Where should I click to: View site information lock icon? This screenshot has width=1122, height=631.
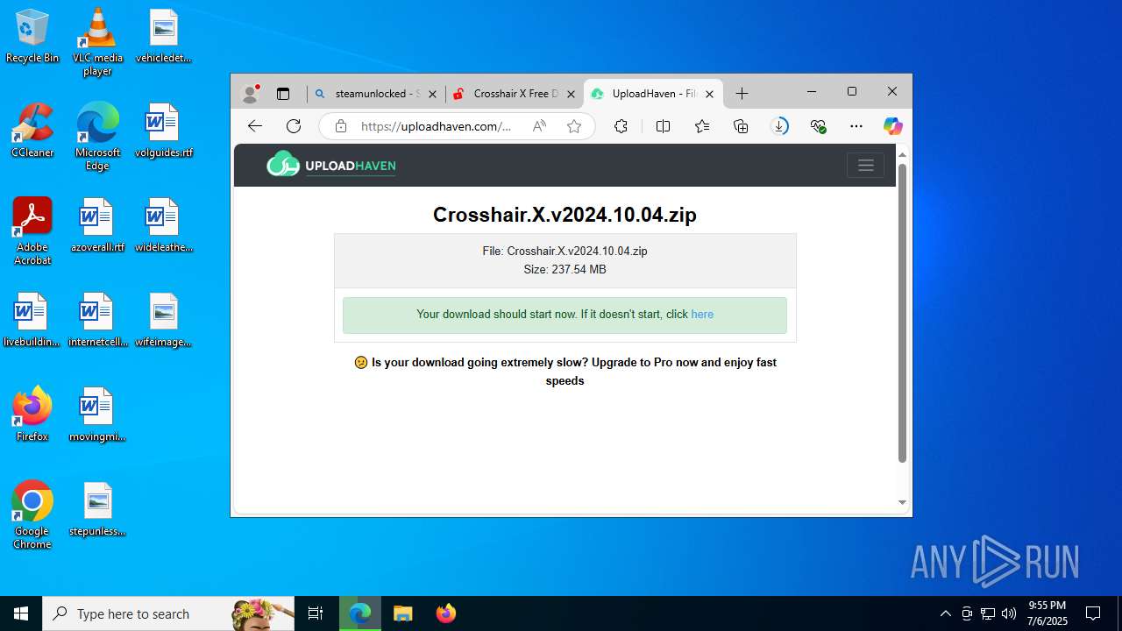pyautogui.click(x=341, y=126)
